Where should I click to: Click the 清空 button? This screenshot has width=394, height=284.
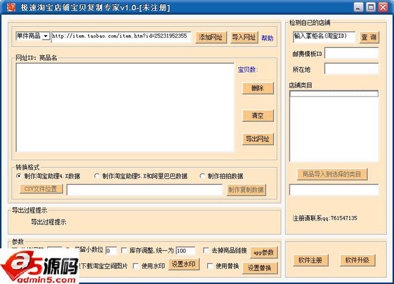point(258,116)
